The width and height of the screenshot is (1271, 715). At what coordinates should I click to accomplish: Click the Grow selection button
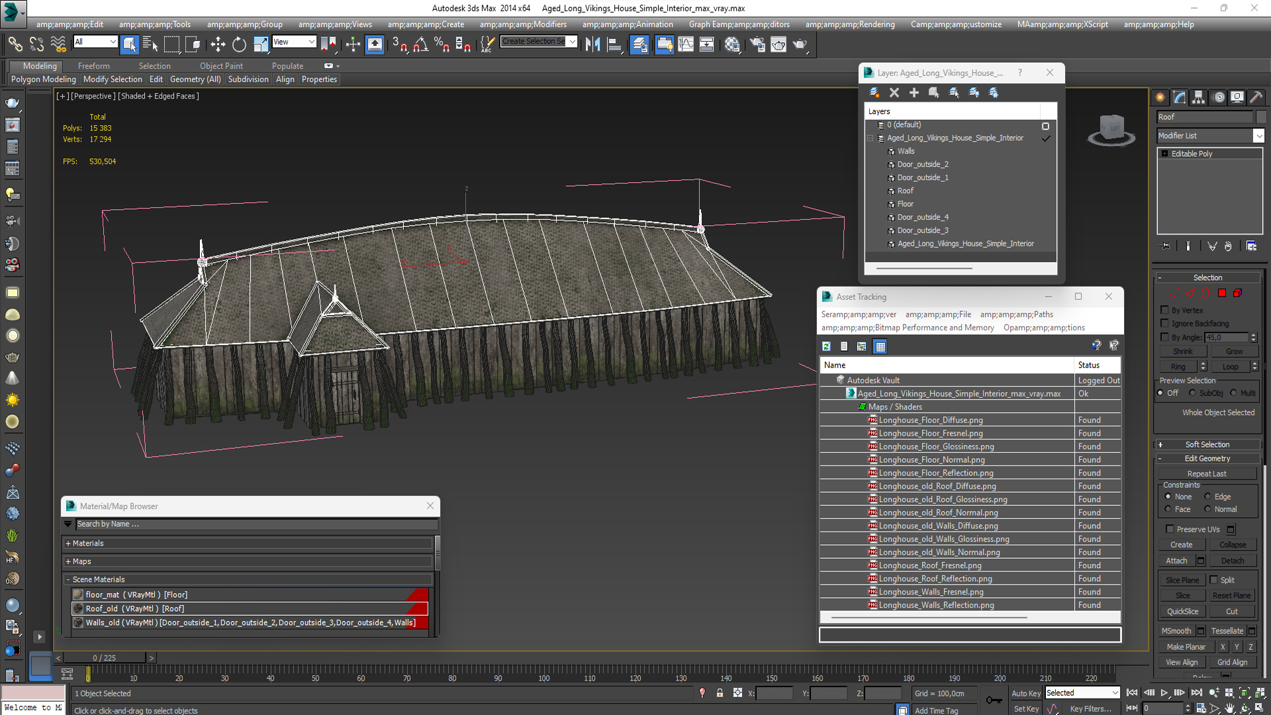point(1234,352)
